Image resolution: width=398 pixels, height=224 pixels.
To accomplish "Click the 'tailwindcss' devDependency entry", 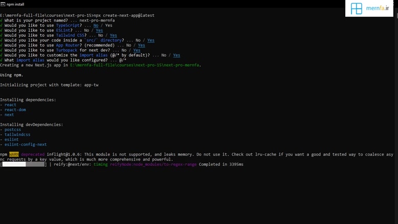I will point(17,135).
